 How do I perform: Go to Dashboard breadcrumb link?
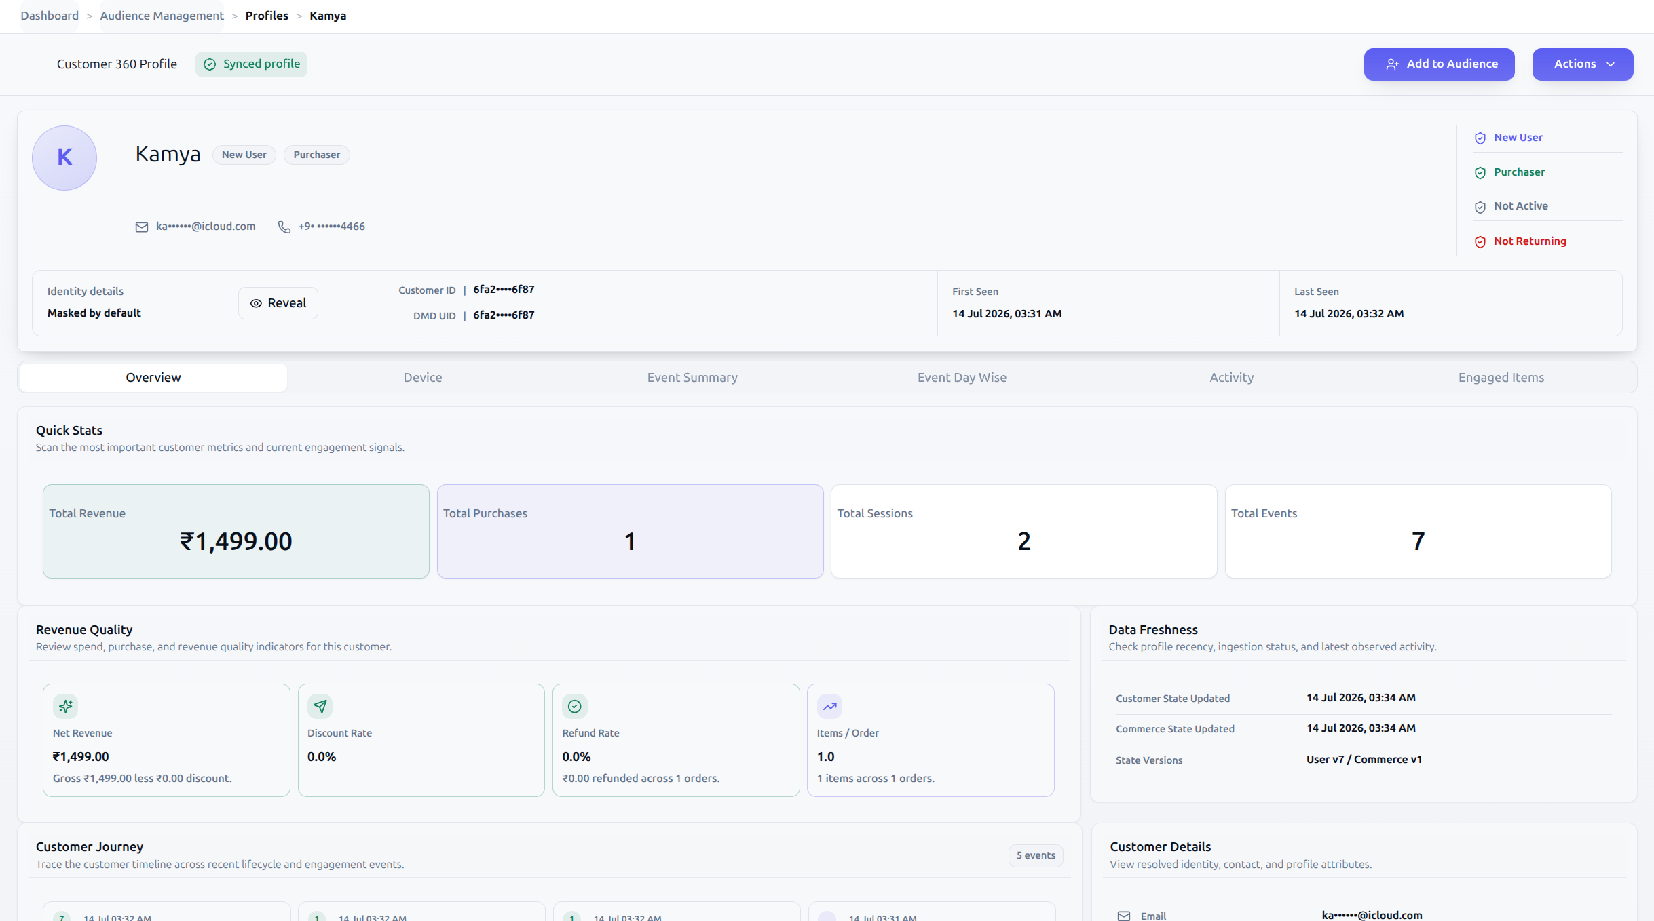[50, 16]
